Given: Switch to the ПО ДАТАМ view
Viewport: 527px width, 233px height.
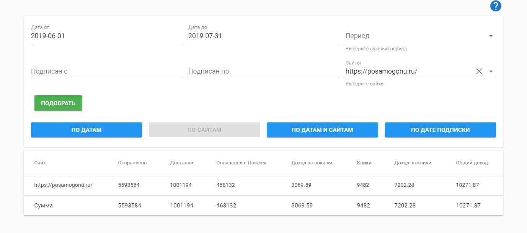Looking at the screenshot, I should [86, 130].
